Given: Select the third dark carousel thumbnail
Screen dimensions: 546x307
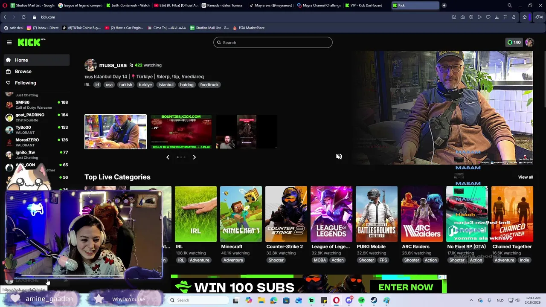Looking at the screenshot, I should point(247,132).
